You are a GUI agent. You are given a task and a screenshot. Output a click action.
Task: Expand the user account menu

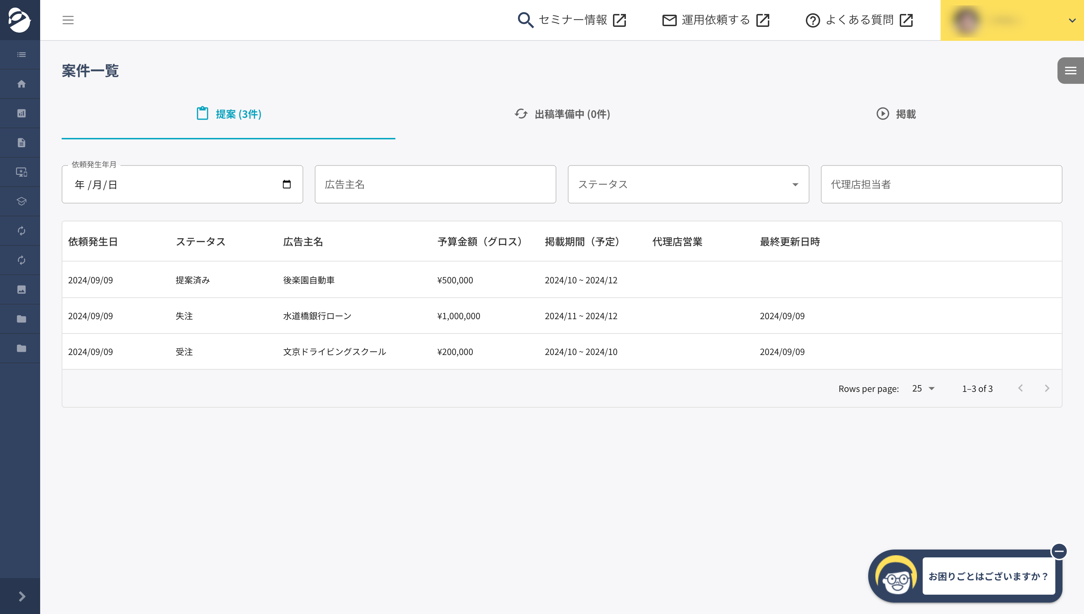click(x=1072, y=20)
